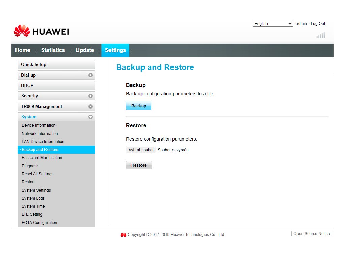Viewport: 345px width, 259px height.
Task: Select Device Information under System
Action: click(38, 125)
